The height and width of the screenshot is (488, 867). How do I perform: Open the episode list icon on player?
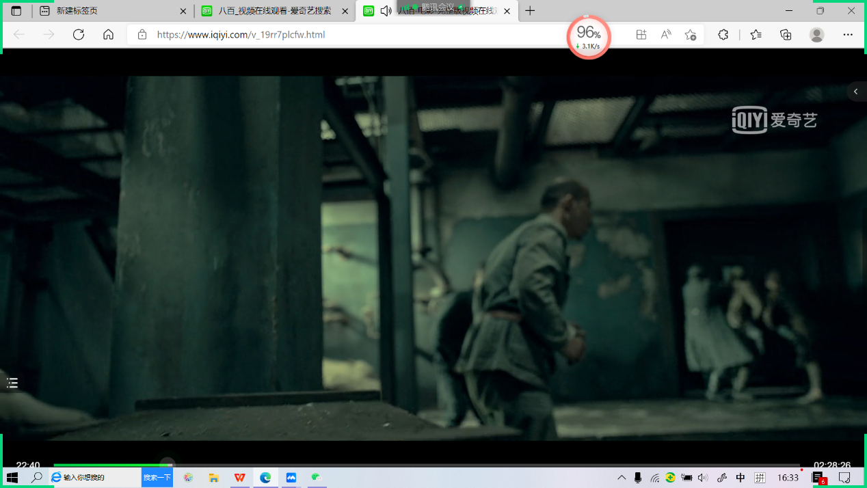click(12, 383)
